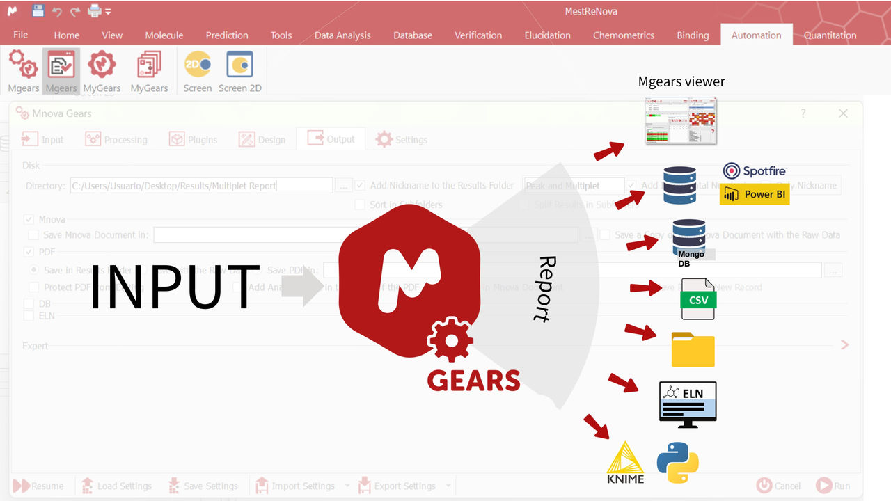Open the File menu
This screenshot has width=891, height=501.
click(x=21, y=35)
